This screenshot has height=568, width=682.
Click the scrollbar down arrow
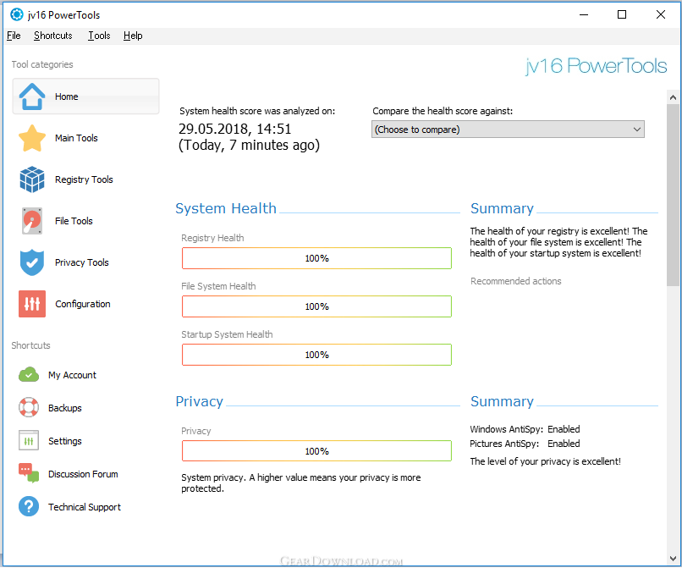673,559
